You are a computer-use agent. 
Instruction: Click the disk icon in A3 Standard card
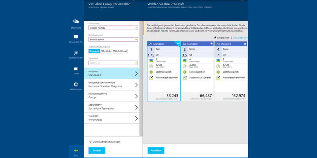coord(218,61)
